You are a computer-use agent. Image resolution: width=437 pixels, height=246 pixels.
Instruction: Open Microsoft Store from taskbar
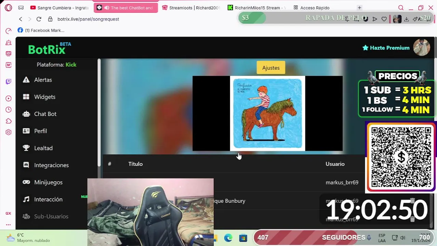(x=243, y=238)
